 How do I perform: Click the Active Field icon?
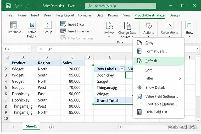(x=32, y=25)
